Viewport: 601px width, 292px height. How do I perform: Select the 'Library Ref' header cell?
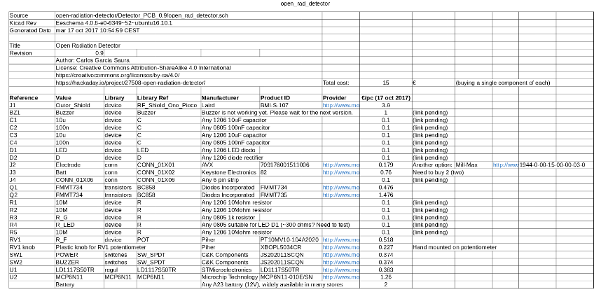coord(169,98)
